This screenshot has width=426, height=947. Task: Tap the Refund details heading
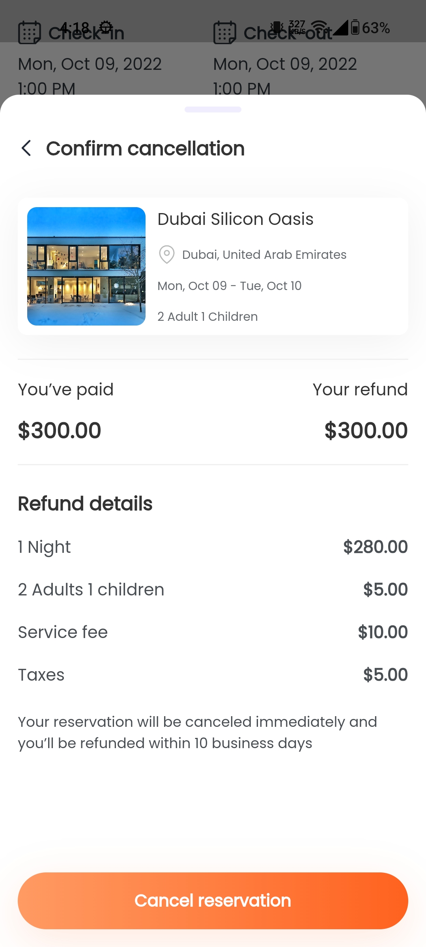(x=85, y=503)
